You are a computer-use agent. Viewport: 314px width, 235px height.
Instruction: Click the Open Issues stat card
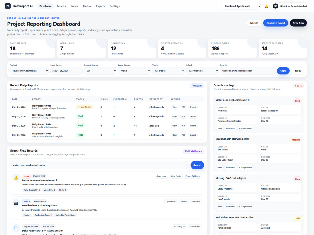click(x=81, y=49)
